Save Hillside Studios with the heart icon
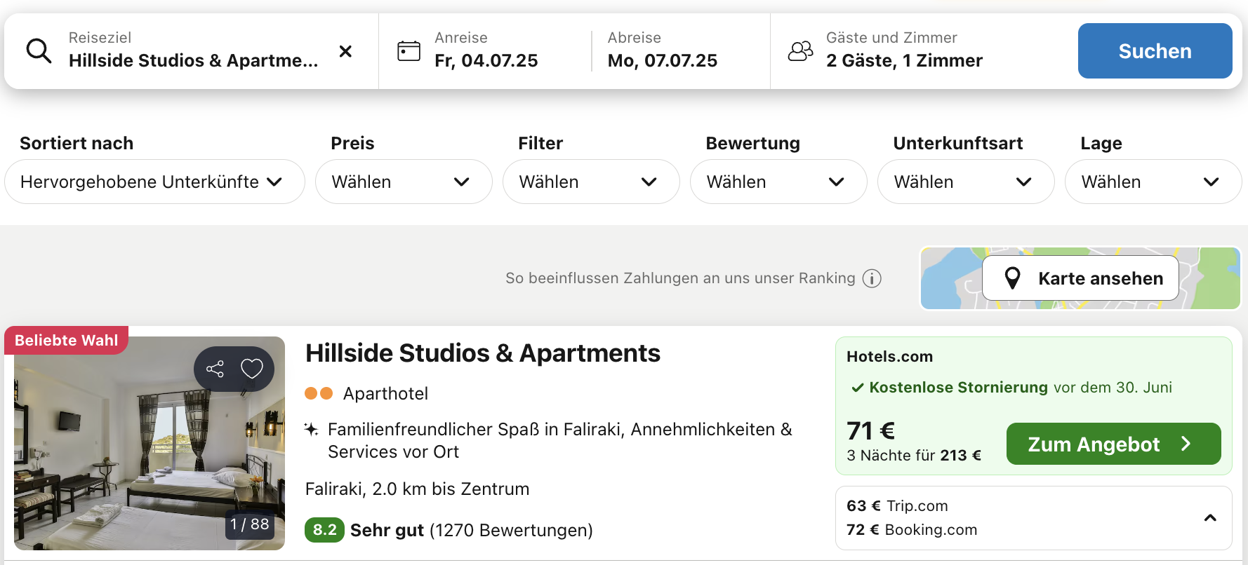This screenshot has height=565, width=1248. point(252,369)
